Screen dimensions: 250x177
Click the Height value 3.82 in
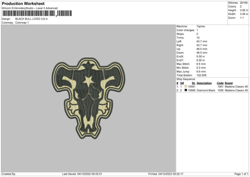244,10
